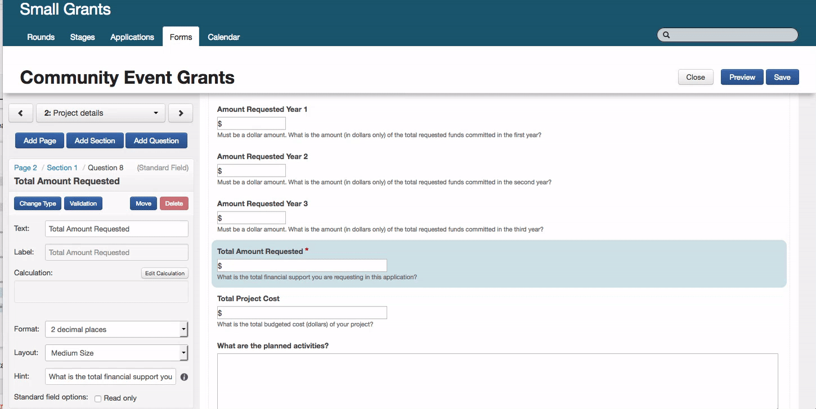Click the Section 1 breadcrumb link

(62, 168)
